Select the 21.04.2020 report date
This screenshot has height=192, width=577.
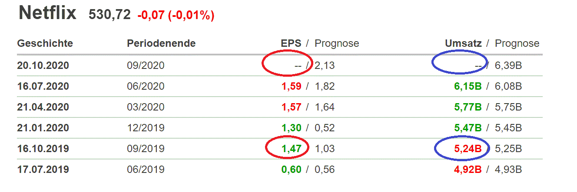click(x=43, y=107)
